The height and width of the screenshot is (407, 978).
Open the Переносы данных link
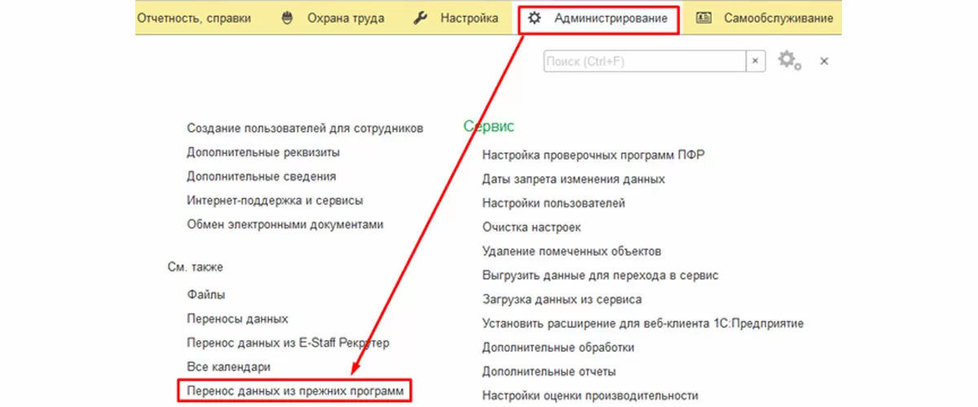(x=237, y=319)
